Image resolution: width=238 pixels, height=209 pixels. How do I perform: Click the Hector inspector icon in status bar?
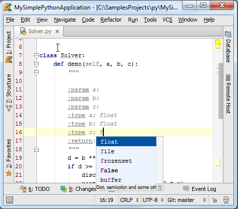226,200
